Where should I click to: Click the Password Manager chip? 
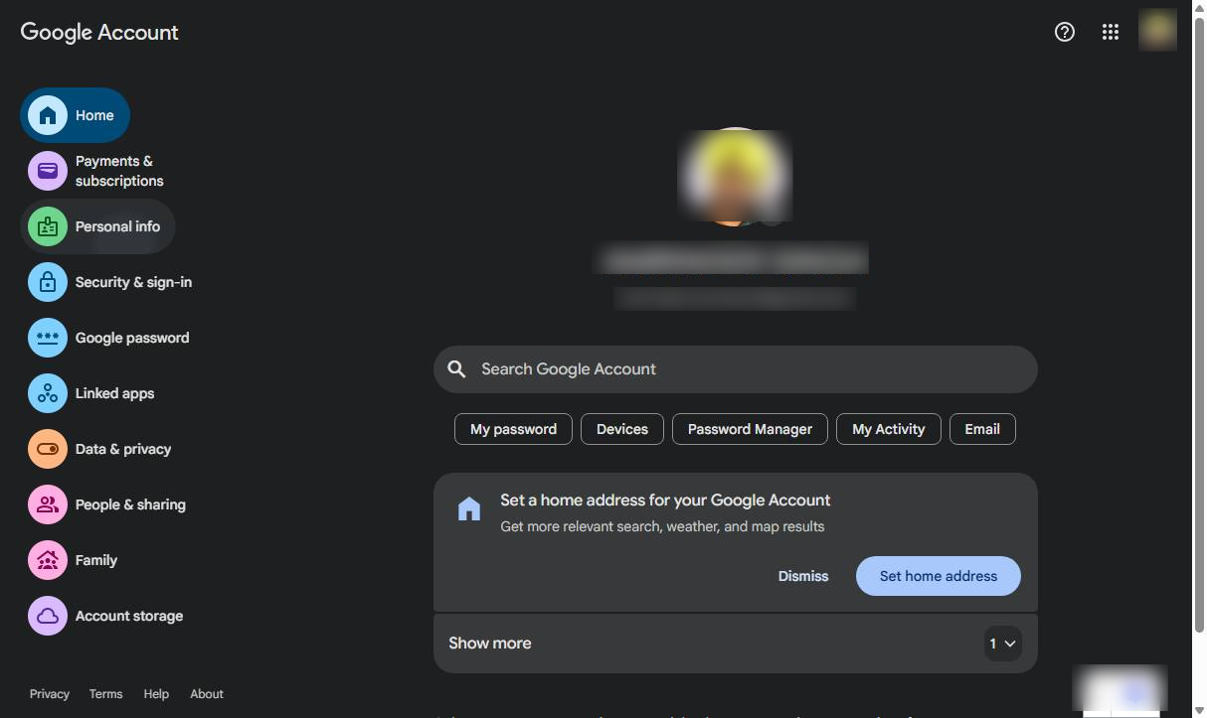(750, 429)
